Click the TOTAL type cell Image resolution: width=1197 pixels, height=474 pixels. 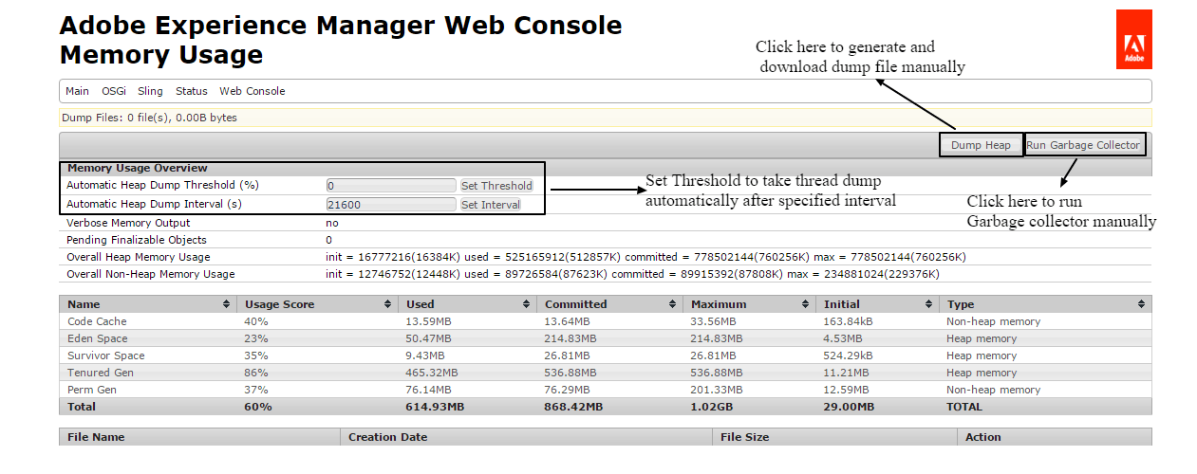[964, 407]
